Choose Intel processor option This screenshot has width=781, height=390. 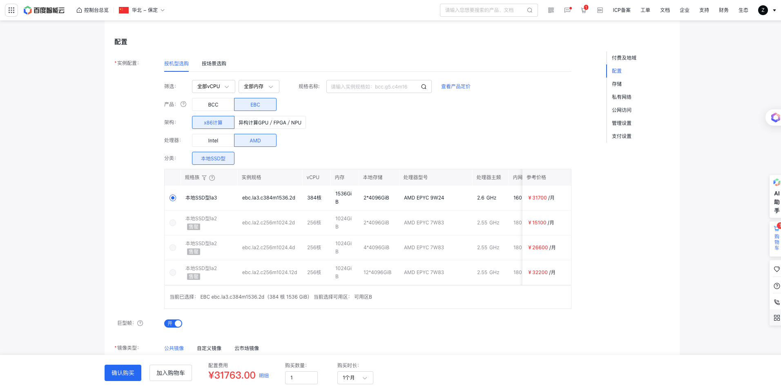[x=213, y=140]
